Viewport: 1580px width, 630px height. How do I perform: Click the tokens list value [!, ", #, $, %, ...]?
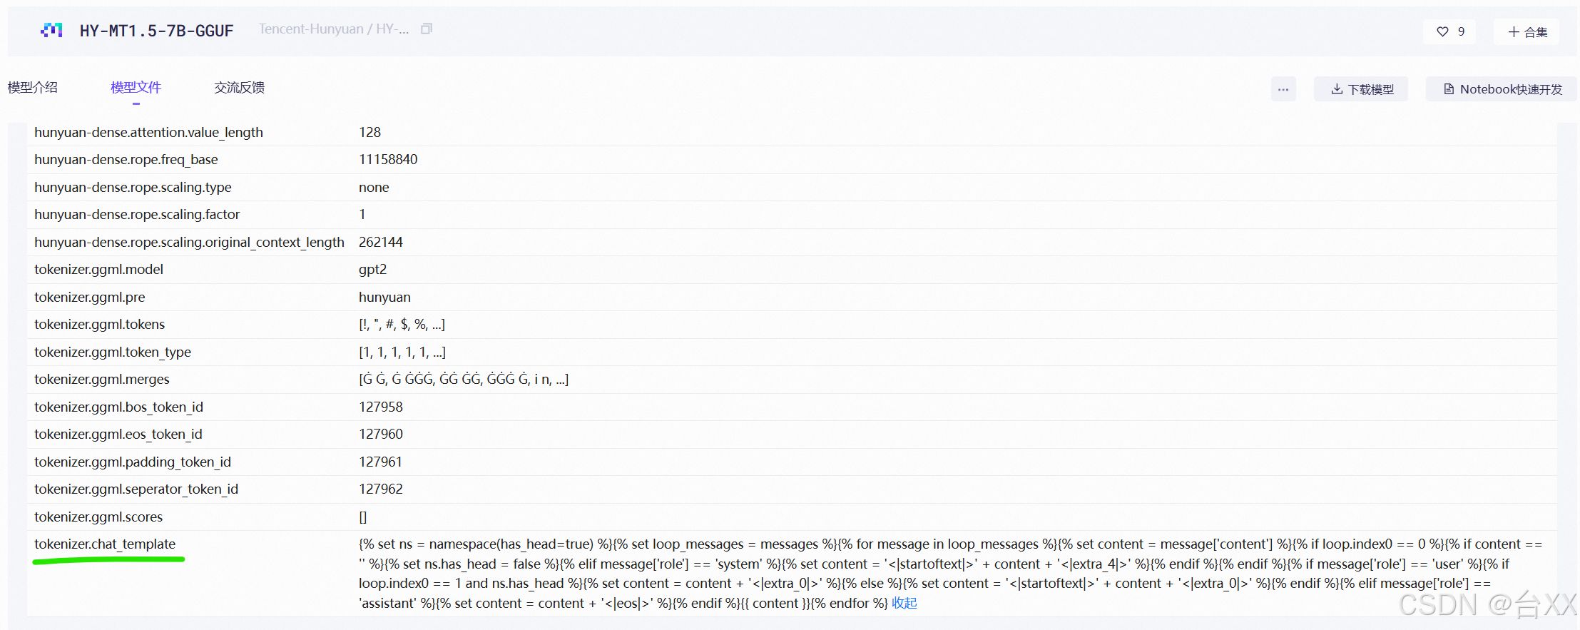(x=402, y=324)
